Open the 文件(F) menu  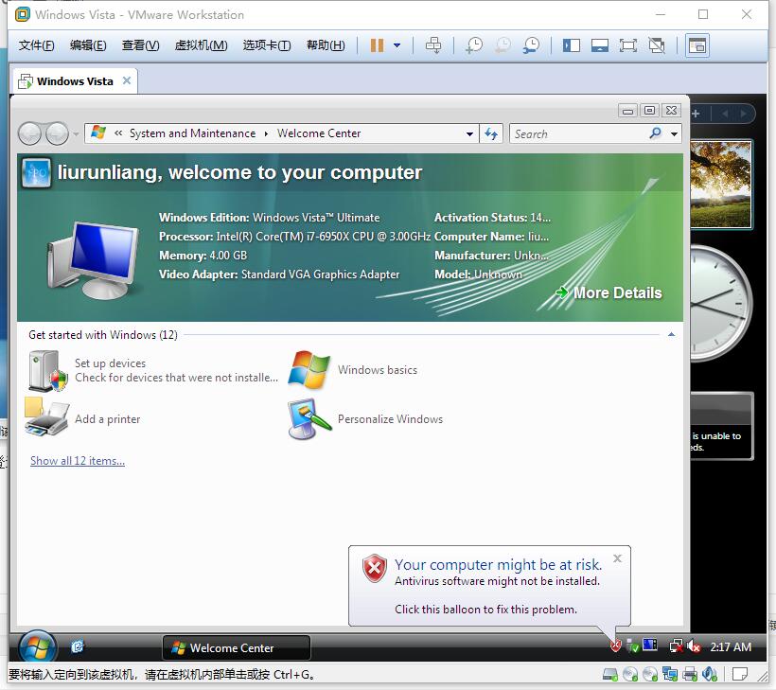tap(36, 45)
